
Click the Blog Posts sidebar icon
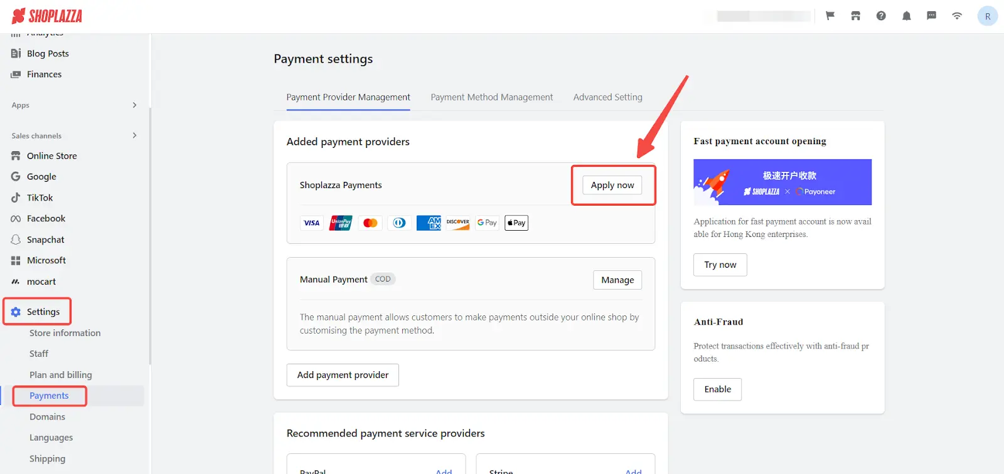pos(16,53)
